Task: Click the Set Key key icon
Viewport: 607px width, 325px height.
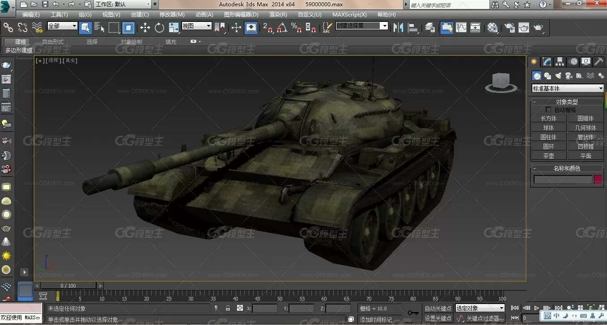Action: point(413,312)
